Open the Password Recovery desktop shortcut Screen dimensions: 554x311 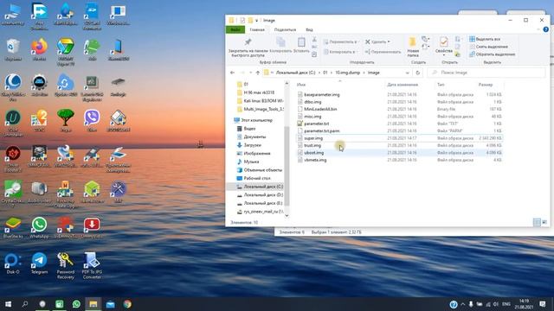[x=66, y=265]
